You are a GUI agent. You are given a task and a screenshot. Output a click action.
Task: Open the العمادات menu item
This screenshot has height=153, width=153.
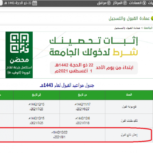click(135, 3)
